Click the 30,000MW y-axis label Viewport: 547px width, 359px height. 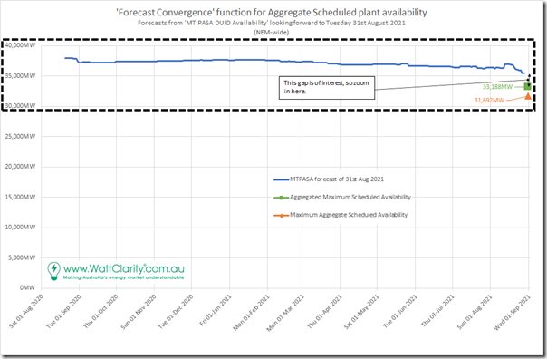[20, 105]
